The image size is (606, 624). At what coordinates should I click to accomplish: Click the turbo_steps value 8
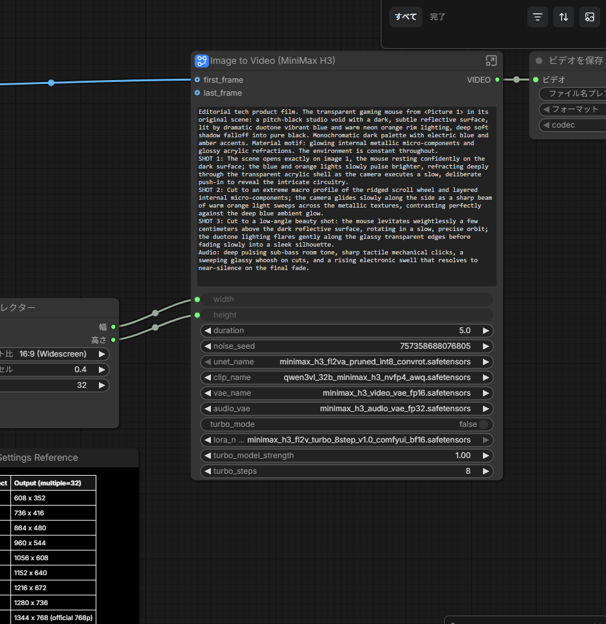click(x=468, y=471)
